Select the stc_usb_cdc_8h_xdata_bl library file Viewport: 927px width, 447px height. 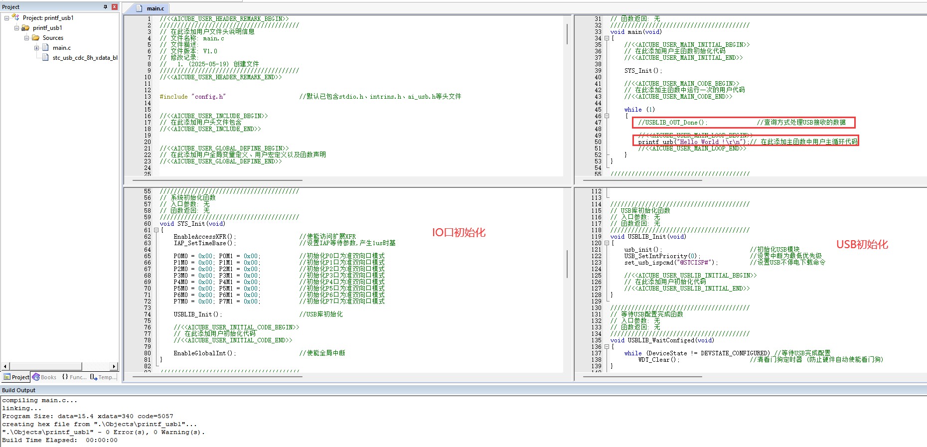(85, 58)
